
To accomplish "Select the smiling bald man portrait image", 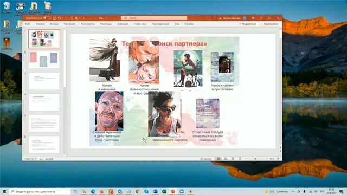I will pos(109,111).
